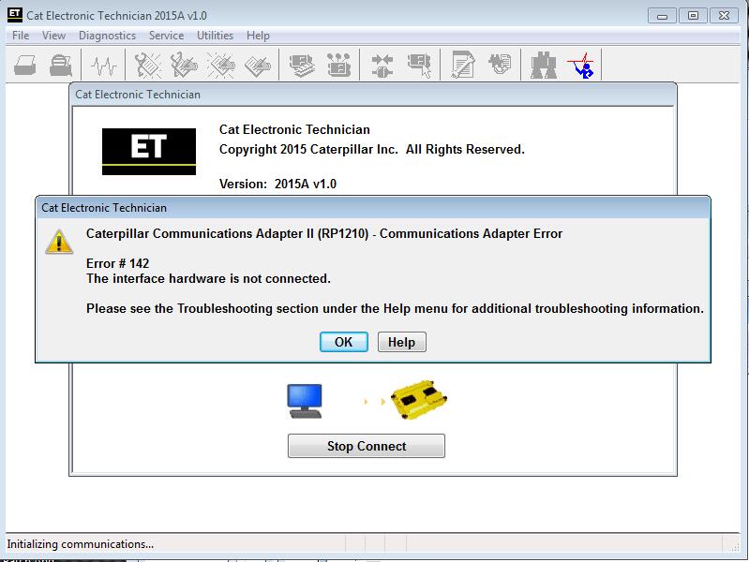Dismiss the error with OK

click(343, 342)
